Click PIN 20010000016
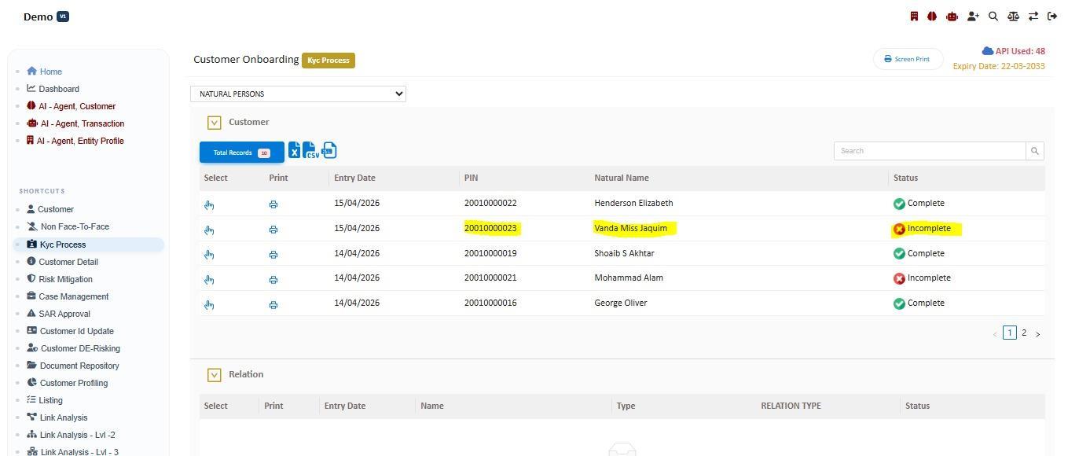The image size is (1068, 456). tap(490, 303)
